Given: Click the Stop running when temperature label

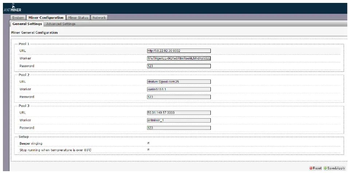Looking at the screenshot, I should tap(55, 150).
